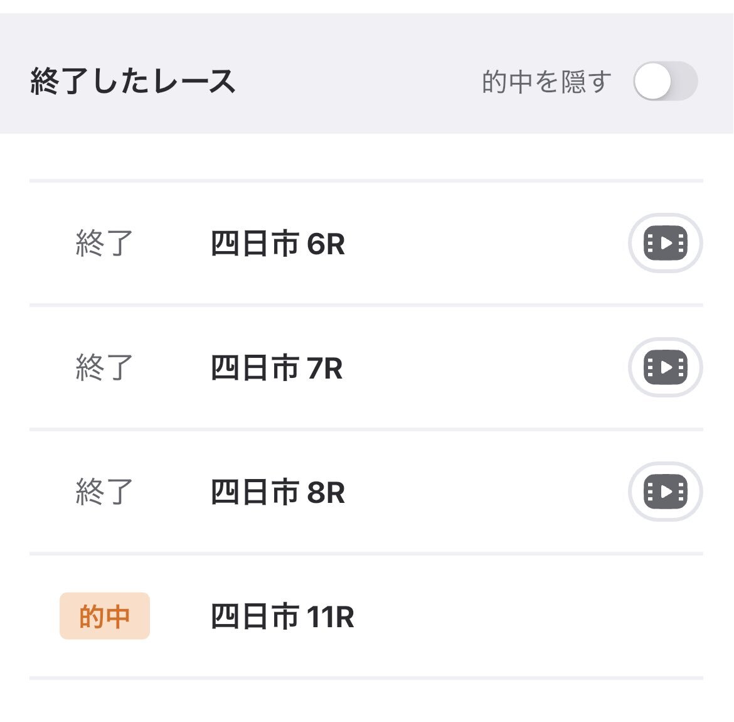Click the empty right side of the 11R row
The width and height of the screenshot is (734, 722).
[565, 617]
